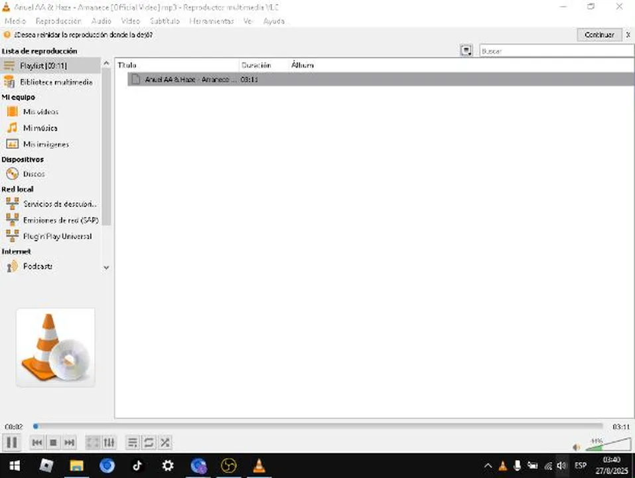Image resolution: width=635 pixels, height=478 pixels.
Task: Click Continuar to resume playback
Action: pyautogui.click(x=599, y=35)
